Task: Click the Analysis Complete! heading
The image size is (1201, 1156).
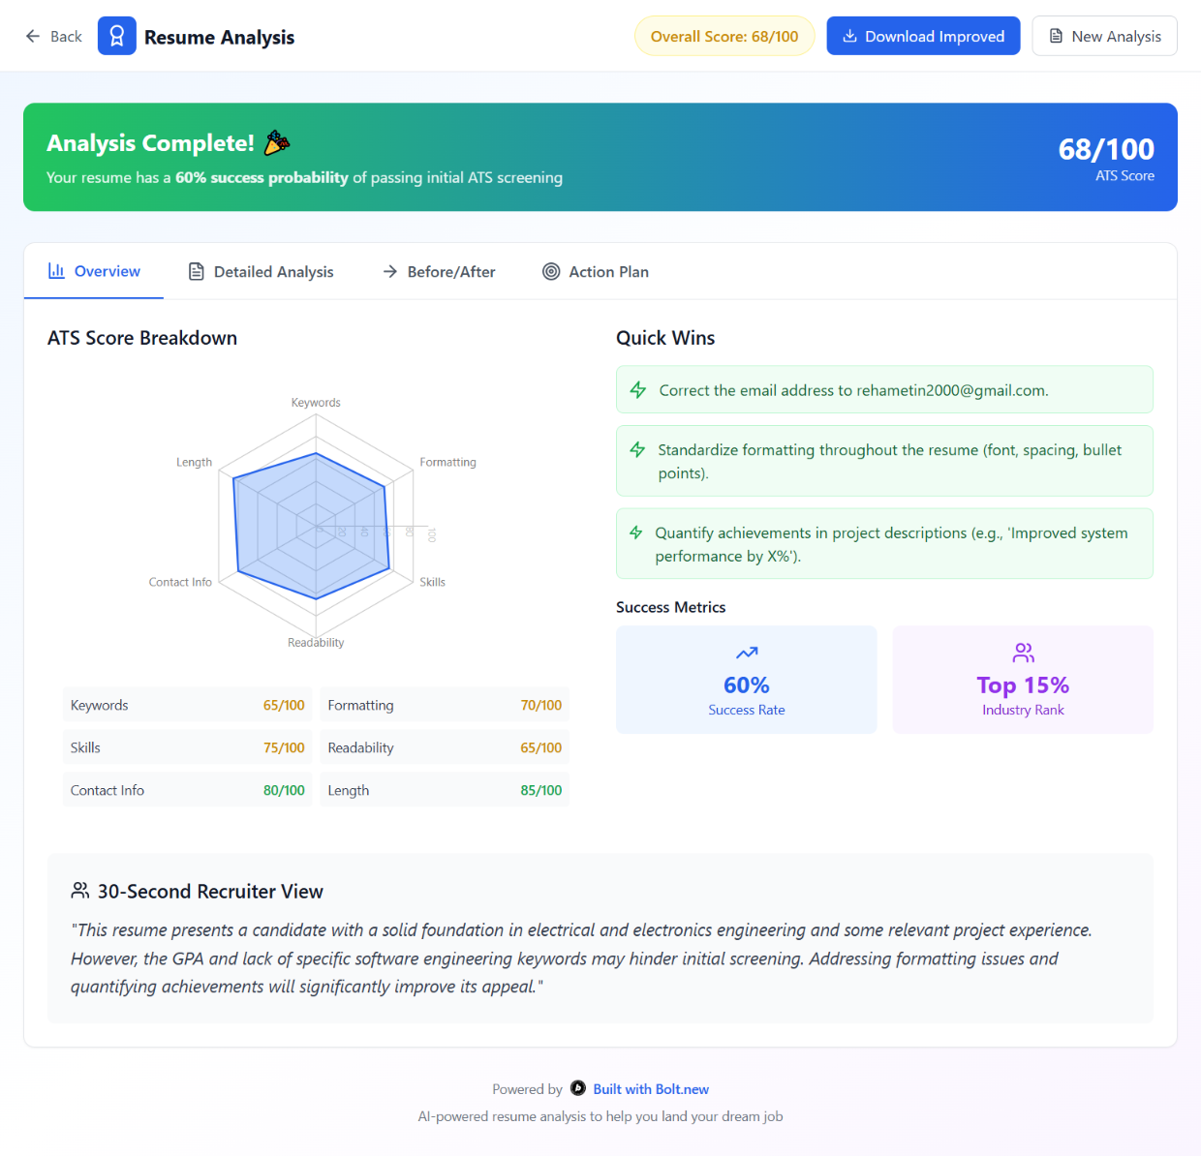Action: coord(150,143)
